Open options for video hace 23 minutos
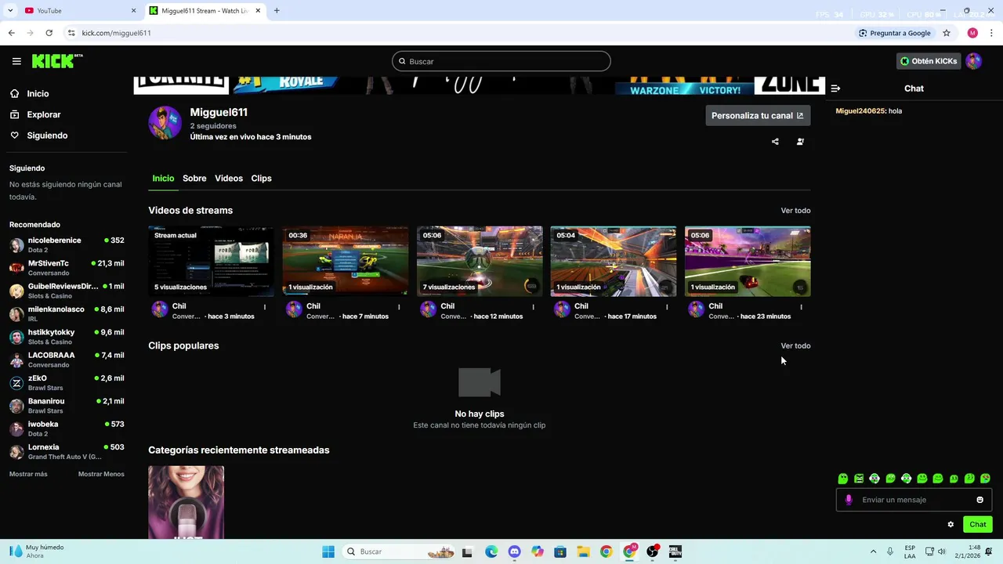The width and height of the screenshot is (1003, 564). [801, 307]
